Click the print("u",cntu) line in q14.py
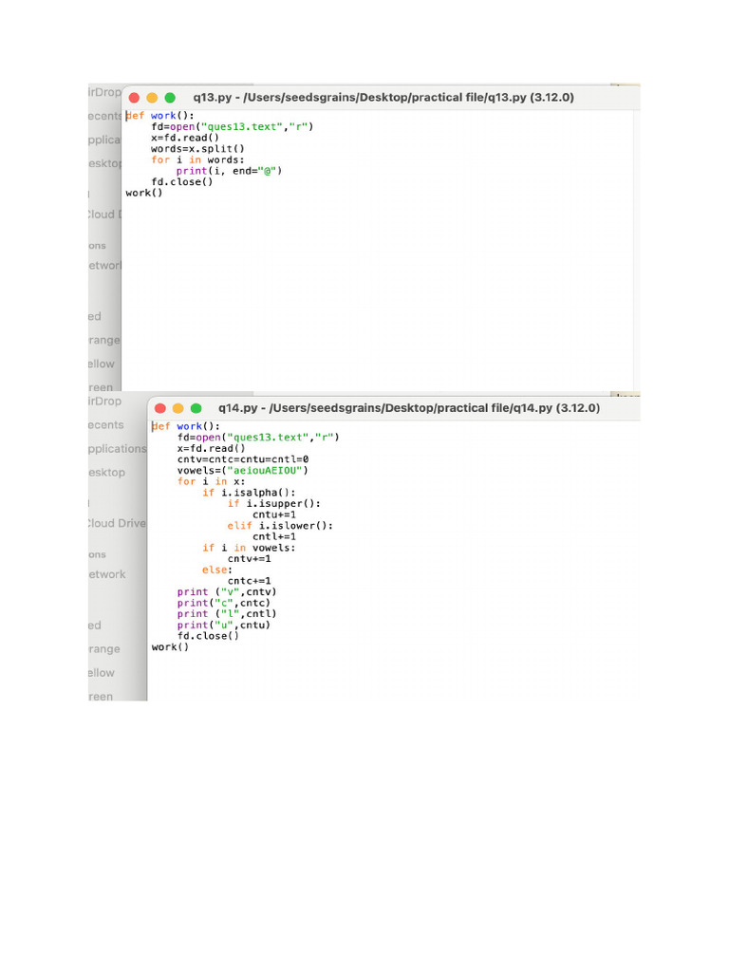Image resolution: width=729 pixels, height=972 pixels. tap(224, 626)
